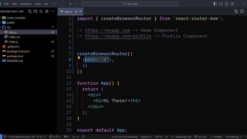Click the bracket counter showing 4
Viewport: 247px width, 139px height.
[75, 137]
